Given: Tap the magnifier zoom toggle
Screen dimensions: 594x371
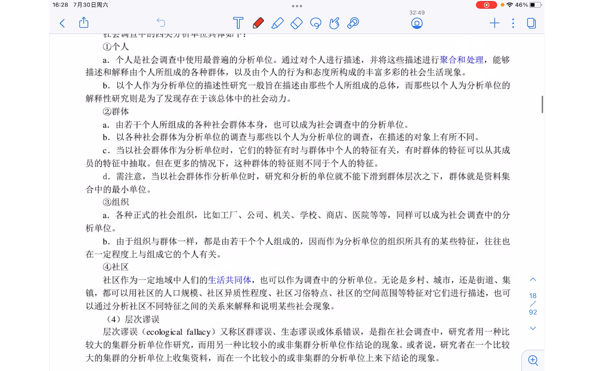Looking at the screenshot, I should [533, 361].
